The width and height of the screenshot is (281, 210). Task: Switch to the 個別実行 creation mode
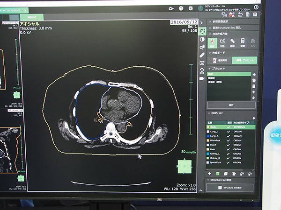[x=220, y=60]
